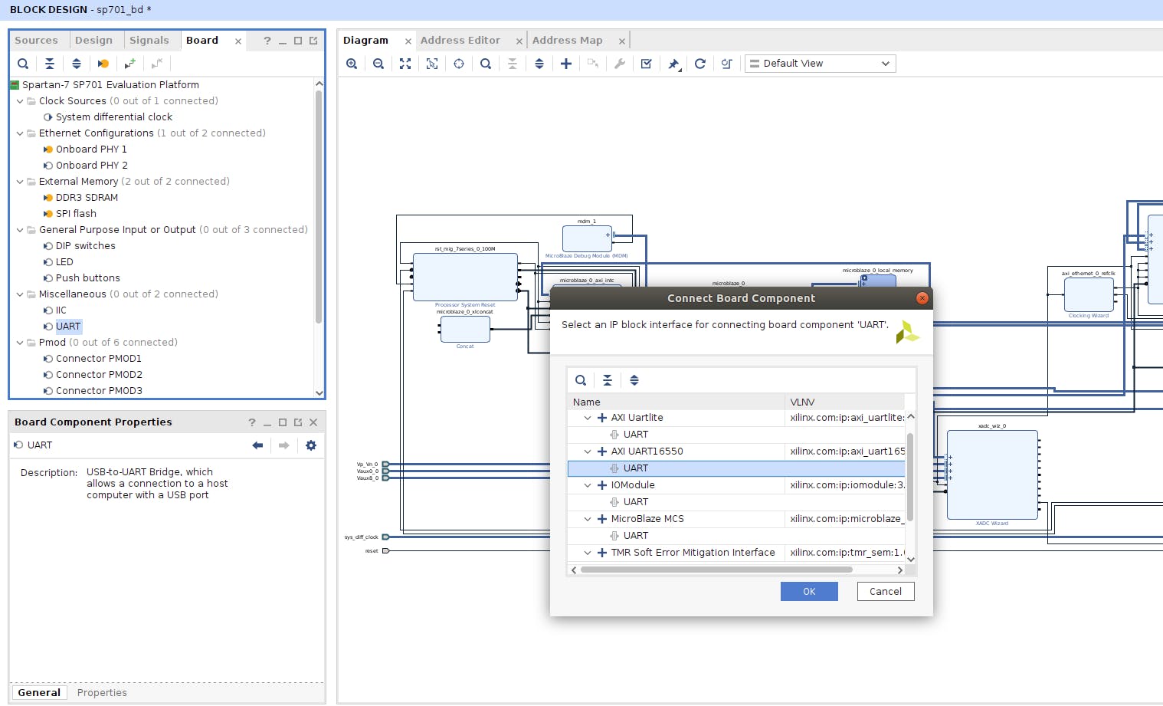Click the wrench icon in the Diagram toolbar
The height and width of the screenshot is (706, 1163).
[x=620, y=64]
